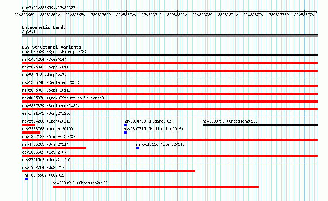Click nsv6337879 (Sedlazeck2020) label

(x=51, y=106)
